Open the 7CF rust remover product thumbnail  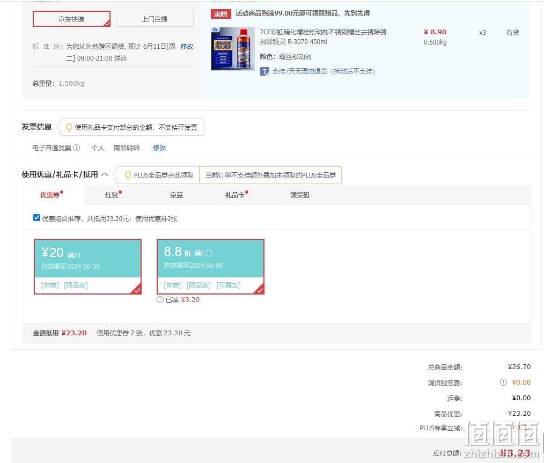[233, 49]
